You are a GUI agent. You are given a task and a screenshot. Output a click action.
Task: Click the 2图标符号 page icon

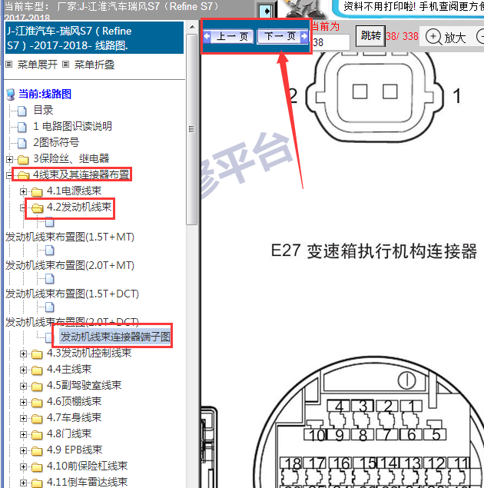click(22, 143)
